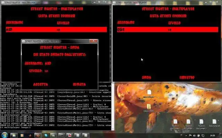Switch to the command prompt taskbar button
The image size is (222, 138).
(62, 136)
